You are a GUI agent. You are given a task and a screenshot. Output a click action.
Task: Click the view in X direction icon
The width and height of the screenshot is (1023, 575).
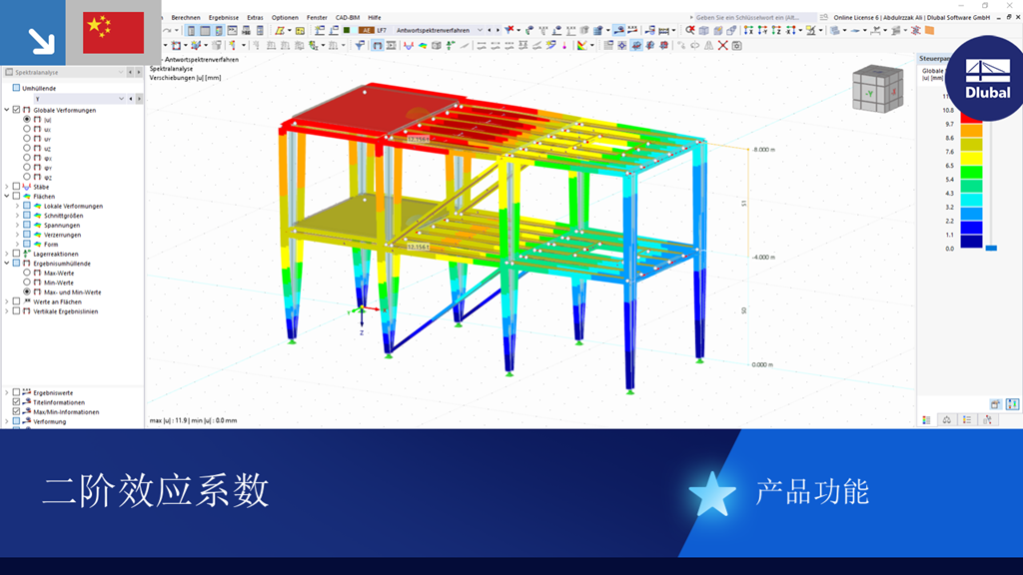click(x=748, y=30)
